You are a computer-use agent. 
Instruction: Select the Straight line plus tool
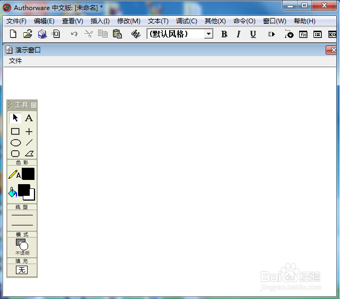[x=29, y=131]
